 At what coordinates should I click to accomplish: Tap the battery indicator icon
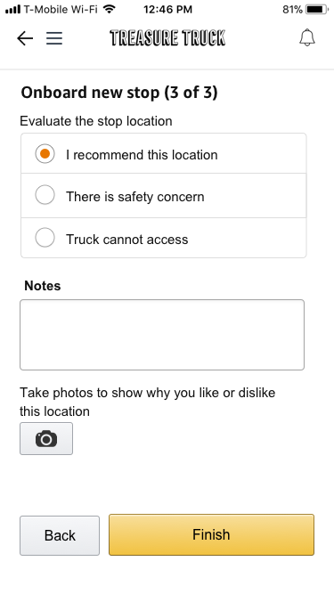click(x=317, y=9)
